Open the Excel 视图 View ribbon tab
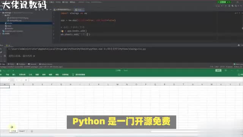The image size is (243, 137). point(50,75)
